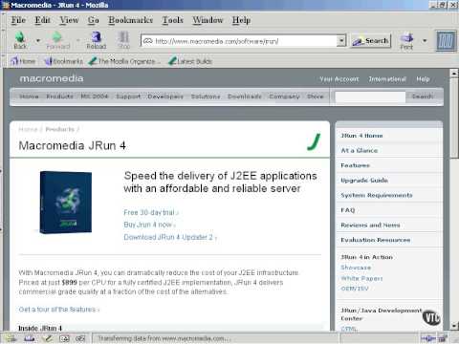Click the macromedia logo header
The image size is (459, 344).
(52, 78)
